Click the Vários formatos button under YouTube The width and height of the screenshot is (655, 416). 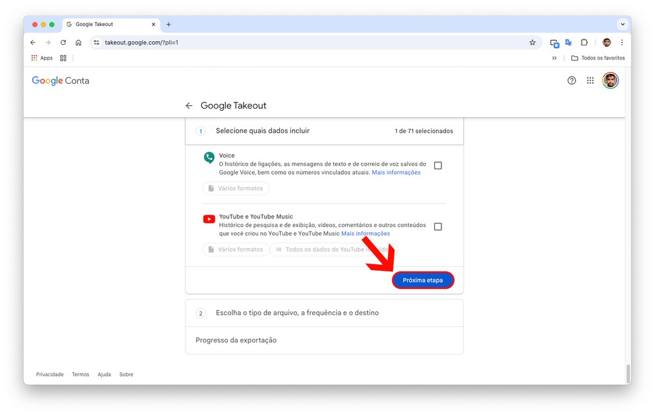(x=235, y=250)
